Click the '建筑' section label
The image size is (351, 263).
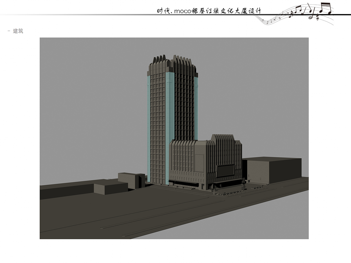coord(18,31)
